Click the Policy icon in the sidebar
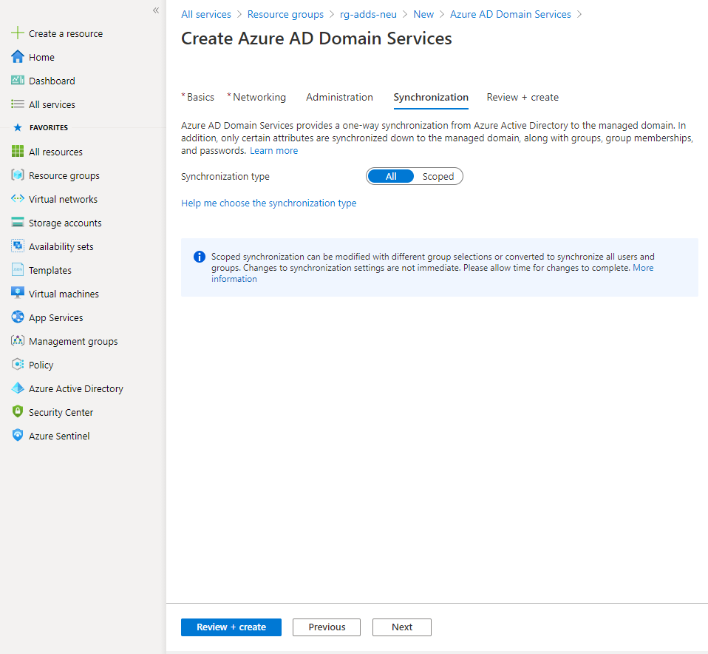 pos(16,364)
